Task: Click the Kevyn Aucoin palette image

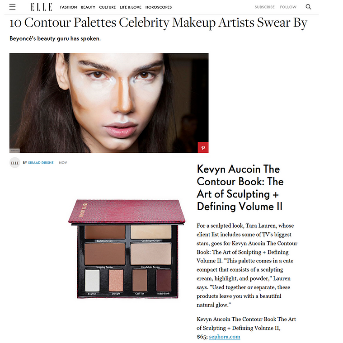Action: pos(127,249)
